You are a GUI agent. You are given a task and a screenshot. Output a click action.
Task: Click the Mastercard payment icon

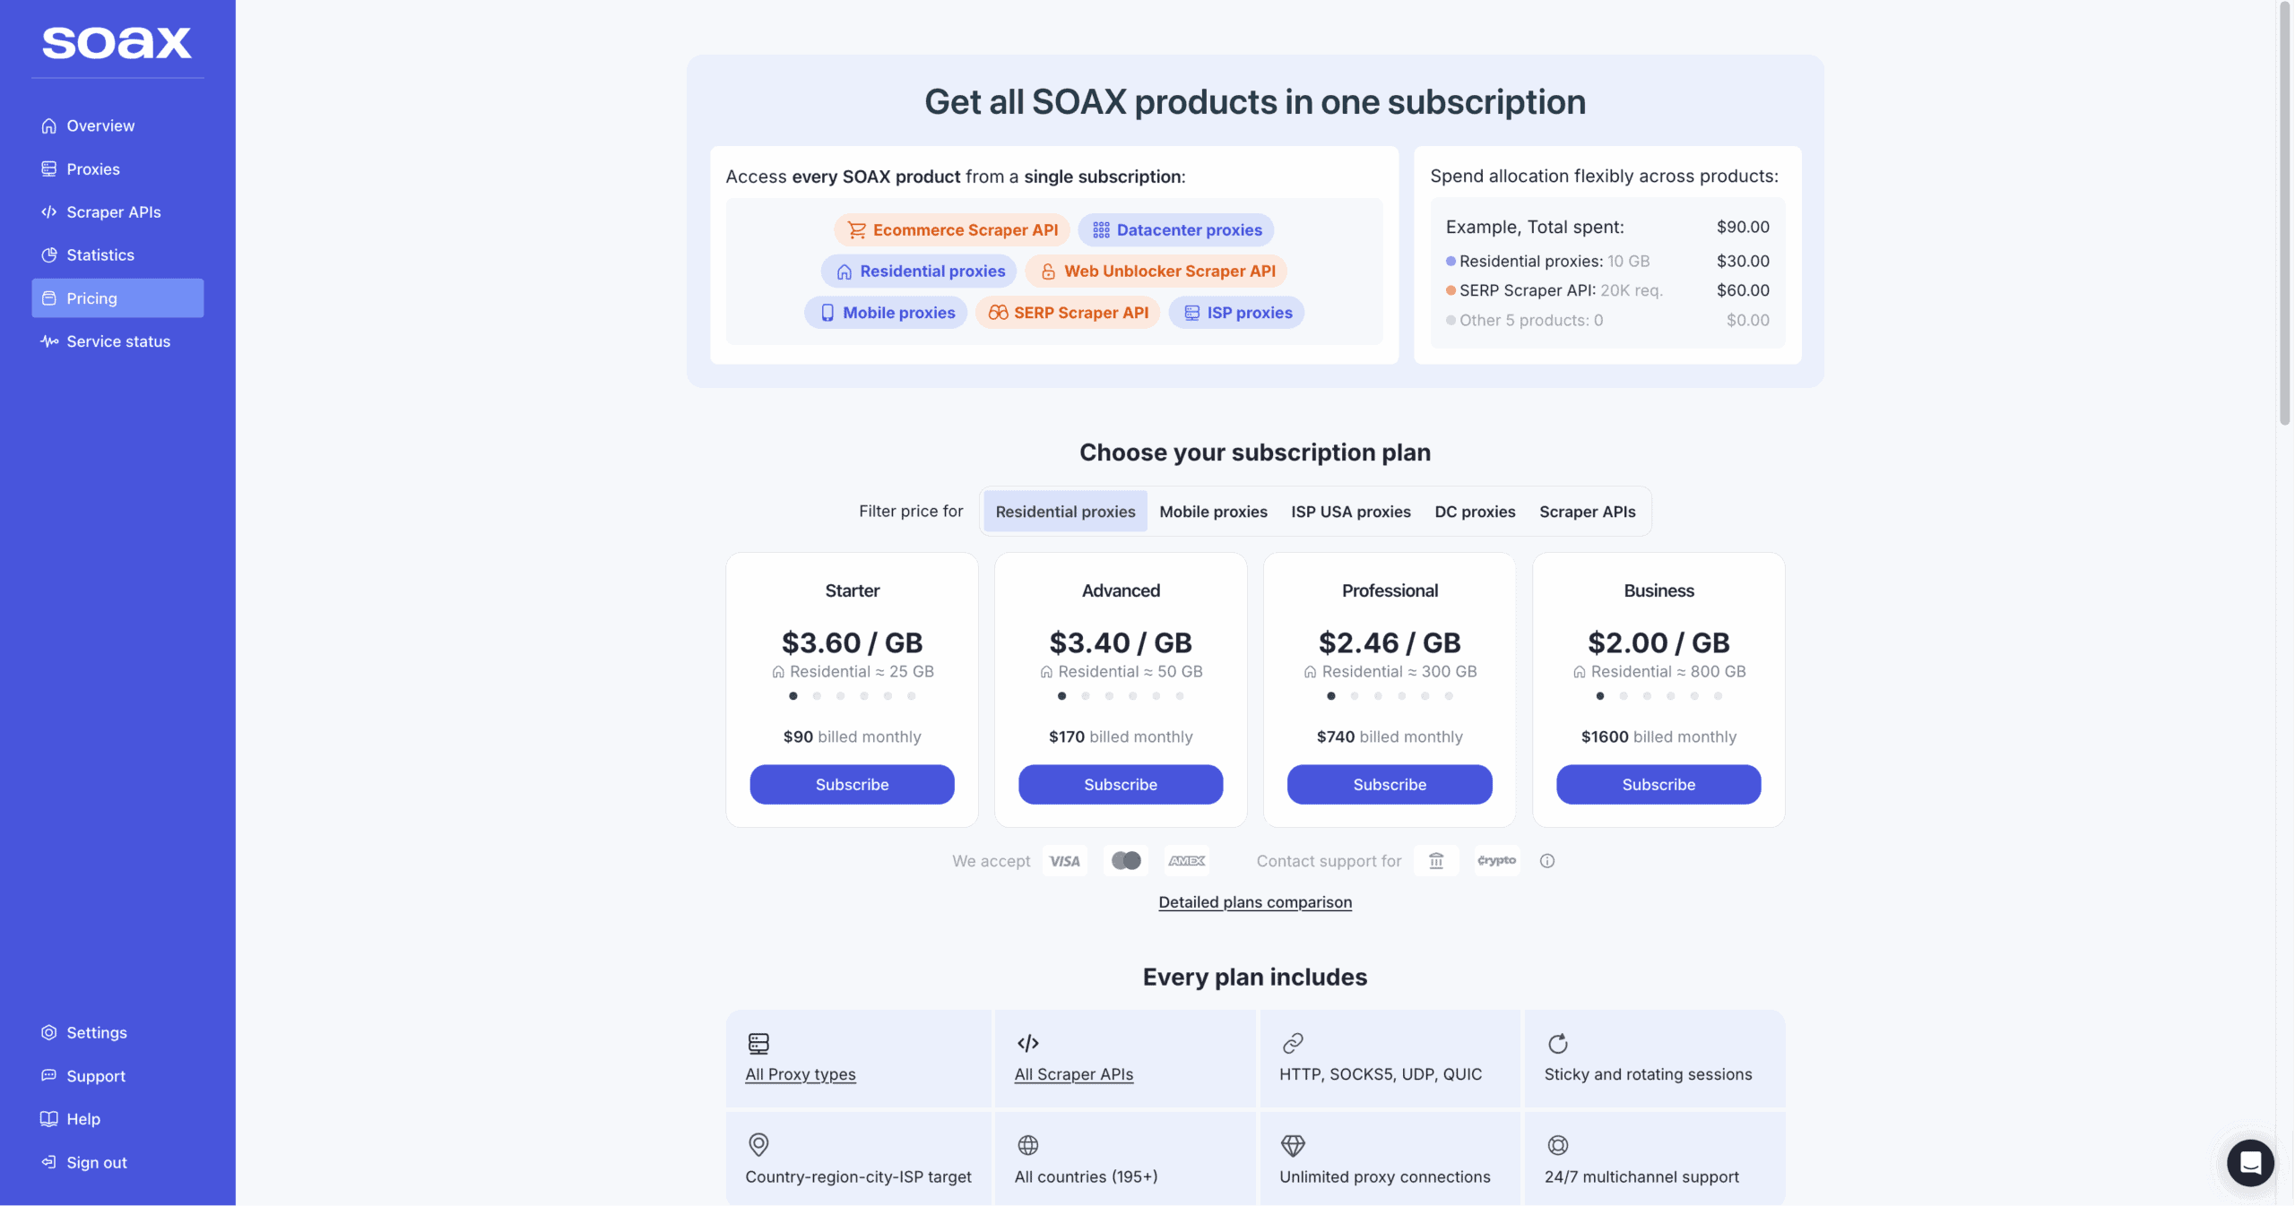pyautogui.click(x=1126, y=860)
